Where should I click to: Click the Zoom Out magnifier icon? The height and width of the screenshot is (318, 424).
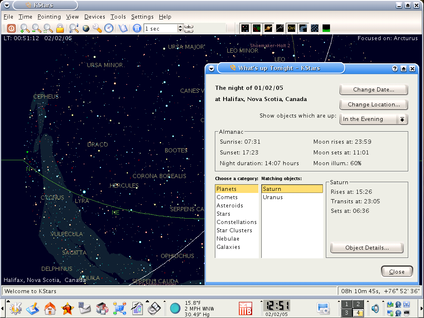click(36, 28)
